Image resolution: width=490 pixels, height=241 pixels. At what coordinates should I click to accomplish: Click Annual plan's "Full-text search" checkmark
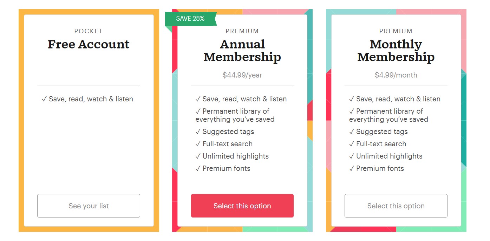pyautogui.click(x=198, y=144)
